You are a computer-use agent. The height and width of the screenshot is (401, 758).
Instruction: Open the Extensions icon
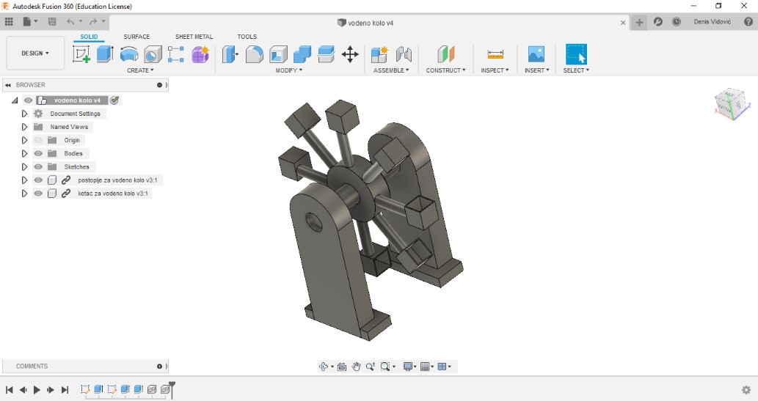(x=658, y=22)
